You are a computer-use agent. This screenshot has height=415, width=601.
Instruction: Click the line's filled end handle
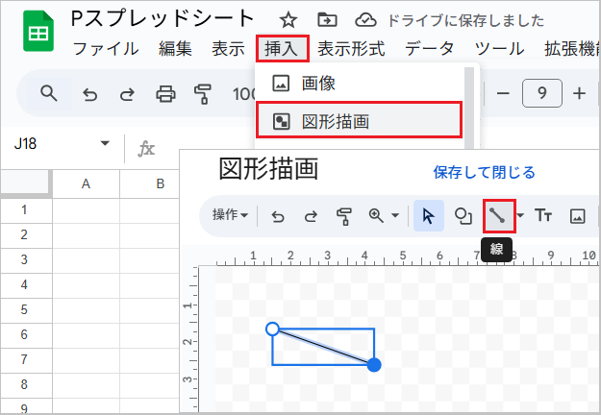(374, 365)
